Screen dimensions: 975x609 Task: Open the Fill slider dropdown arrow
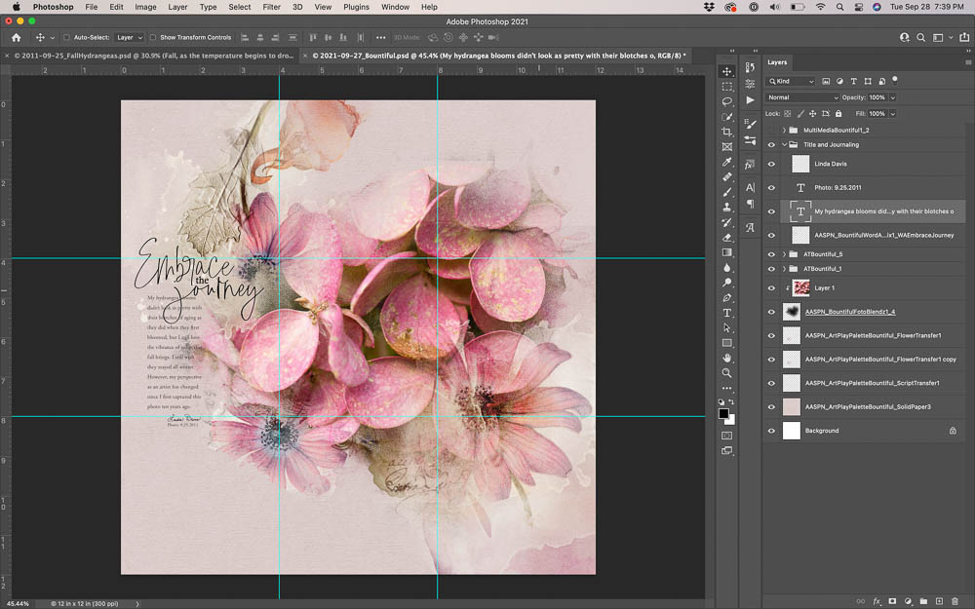tap(893, 114)
